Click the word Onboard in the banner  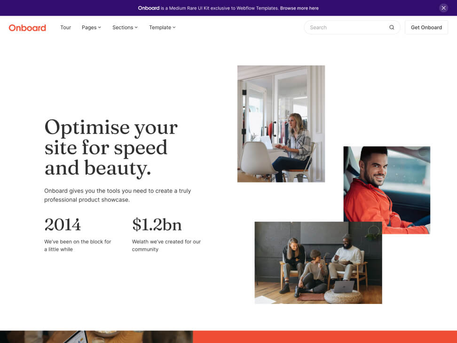pyautogui.click(x=149, y=8)
